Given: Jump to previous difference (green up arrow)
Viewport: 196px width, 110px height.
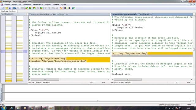Looking at the screenshot, I should coord(30,8).
